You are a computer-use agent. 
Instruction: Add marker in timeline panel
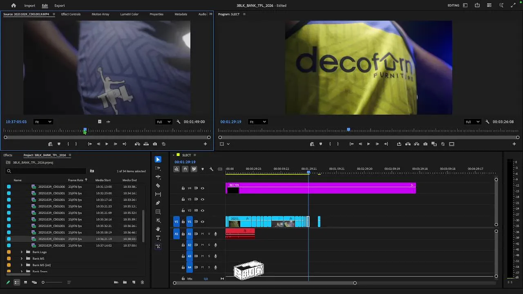click(202, 169)
